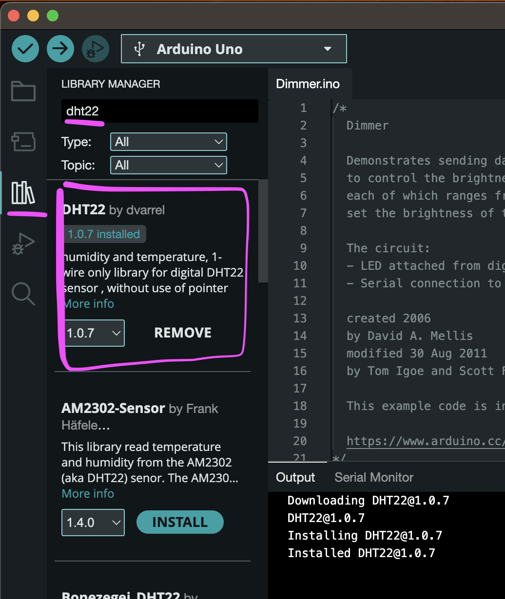
Task: Click the code line 'by David A. Mellis'
Action: tap(409, 336)
